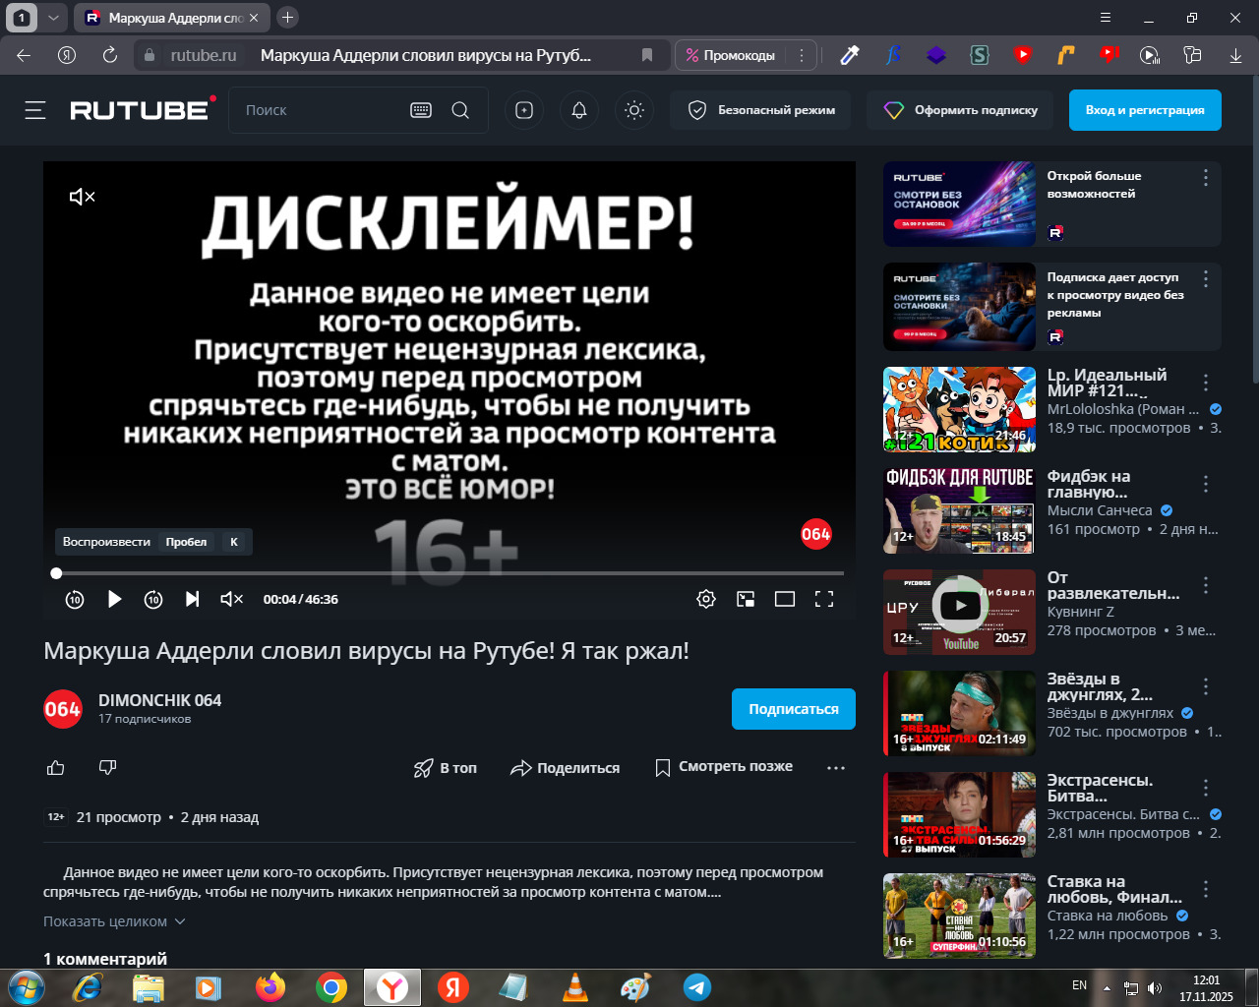Expand description with Показать целиком

coord(113,921)
